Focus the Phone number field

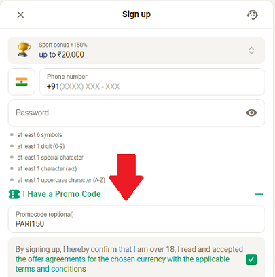(x=152, y=81)
